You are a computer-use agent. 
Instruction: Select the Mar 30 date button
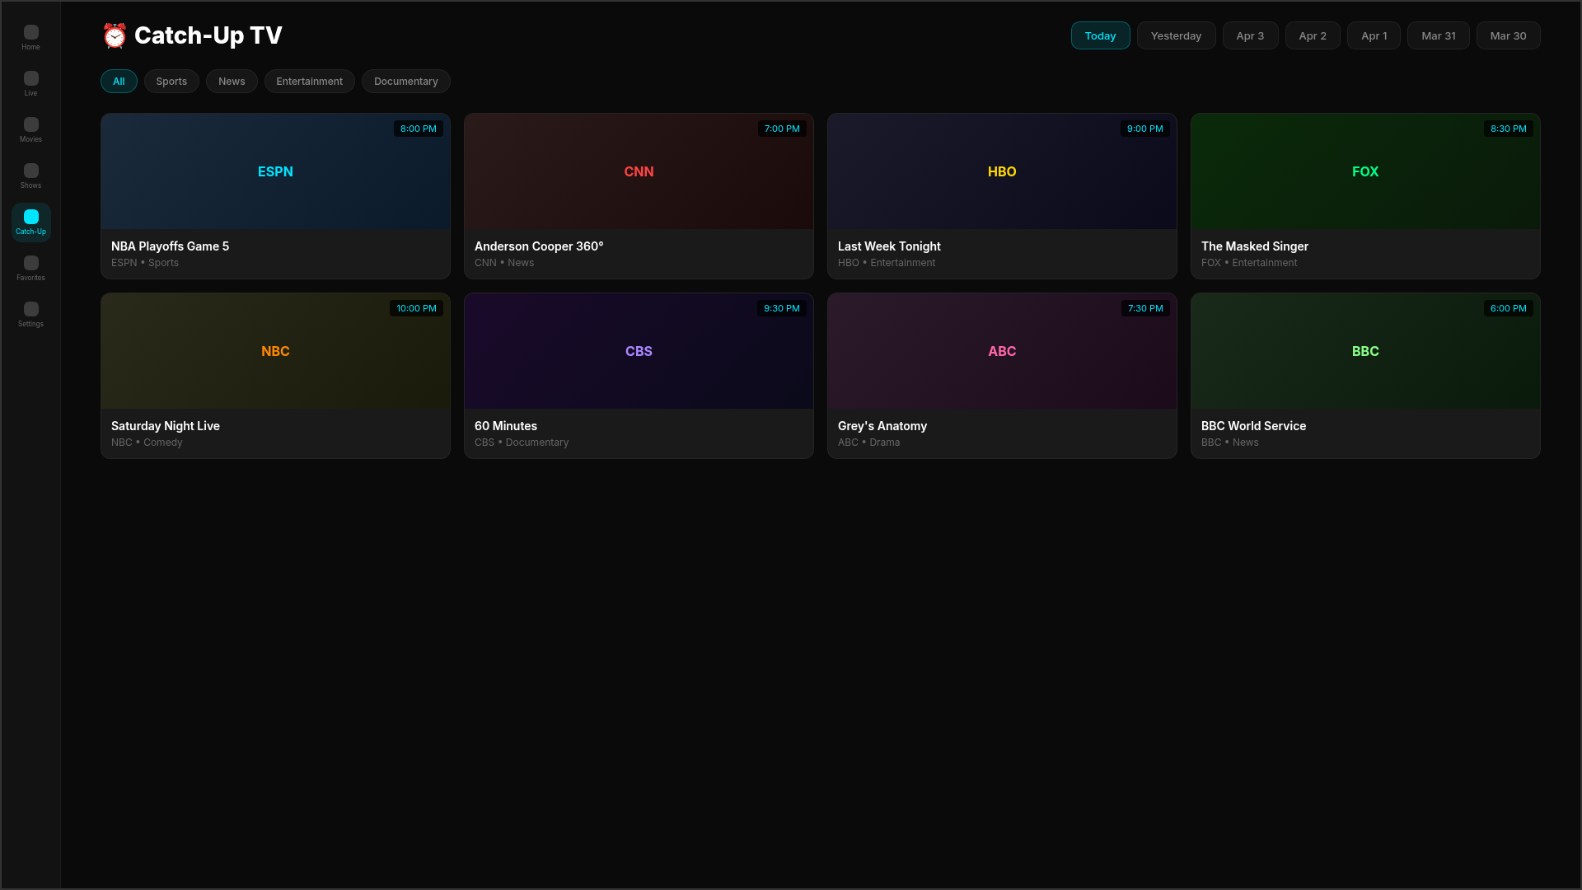[1508, 35]
